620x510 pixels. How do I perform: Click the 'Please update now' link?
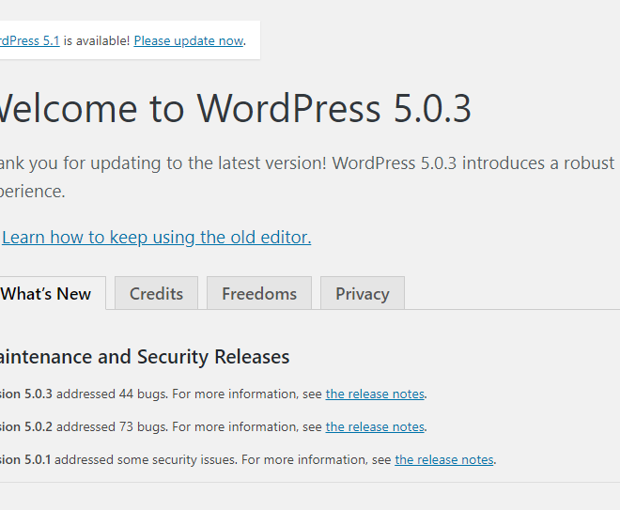(189, 40)
